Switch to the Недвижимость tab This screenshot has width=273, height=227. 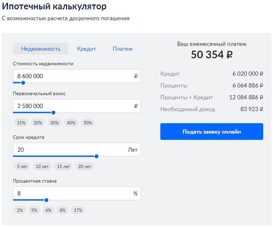pos(41,49)
